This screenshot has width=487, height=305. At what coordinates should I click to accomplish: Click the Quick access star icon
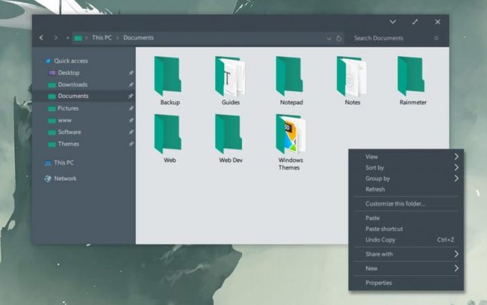(48, 61)
